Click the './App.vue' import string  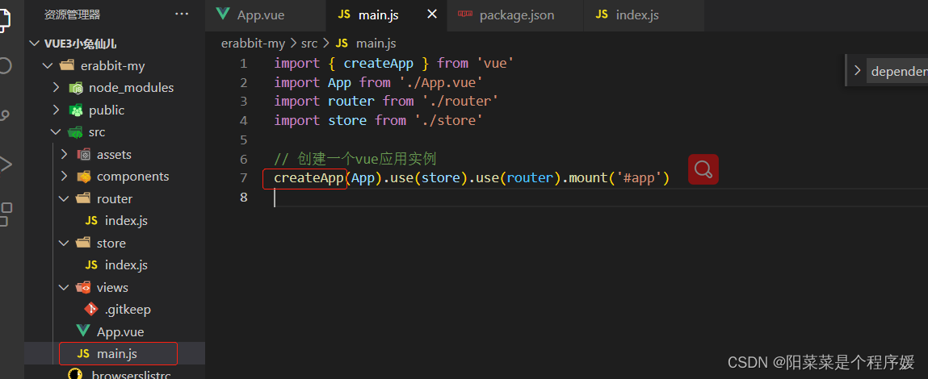click(x=441, y=82)
